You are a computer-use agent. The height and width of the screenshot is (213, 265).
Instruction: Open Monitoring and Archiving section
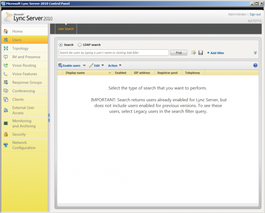25,123
